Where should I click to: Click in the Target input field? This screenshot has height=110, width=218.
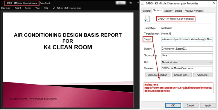187,39
